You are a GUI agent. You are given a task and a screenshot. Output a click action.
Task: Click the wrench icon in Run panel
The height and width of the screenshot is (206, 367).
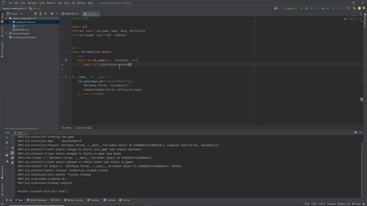pyautogui.click(x=7, y=143)
